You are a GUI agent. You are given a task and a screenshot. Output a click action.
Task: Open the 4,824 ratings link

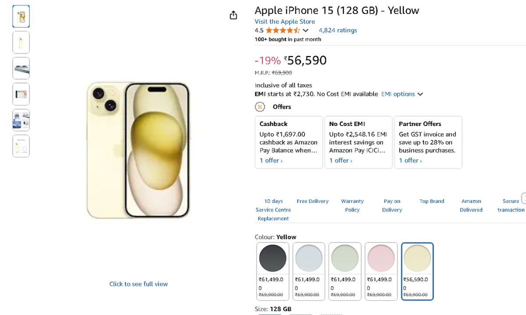tap(338, 31)
